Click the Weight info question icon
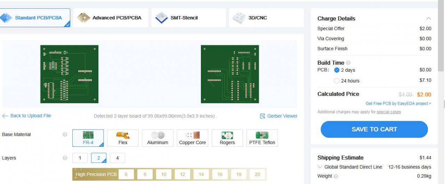This screenshot has width=445, height=184. [x=336, y=176]
